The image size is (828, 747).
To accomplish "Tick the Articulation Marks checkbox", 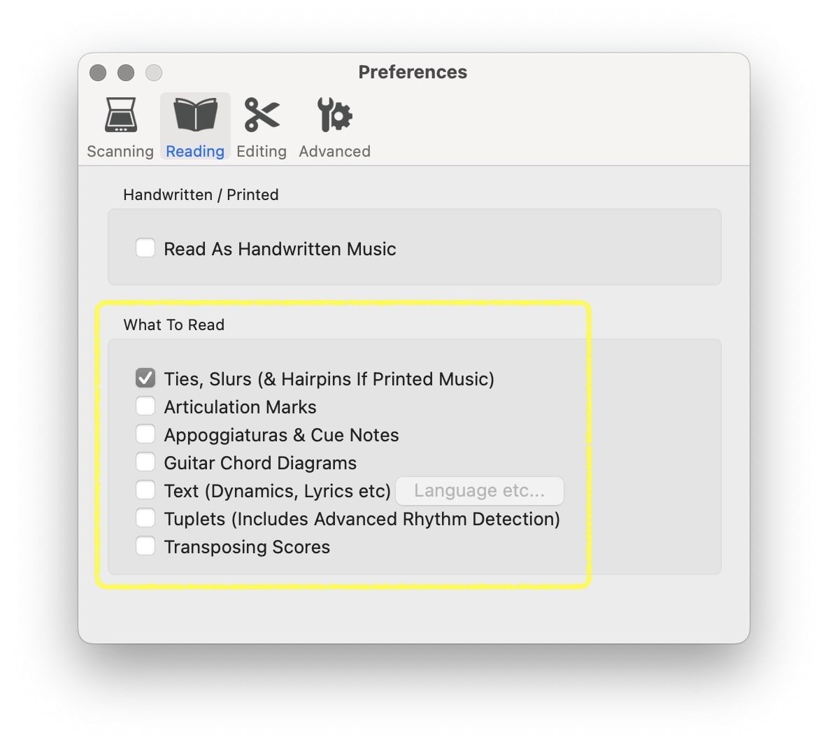I will pyautogui.click(x=145, y=406).
